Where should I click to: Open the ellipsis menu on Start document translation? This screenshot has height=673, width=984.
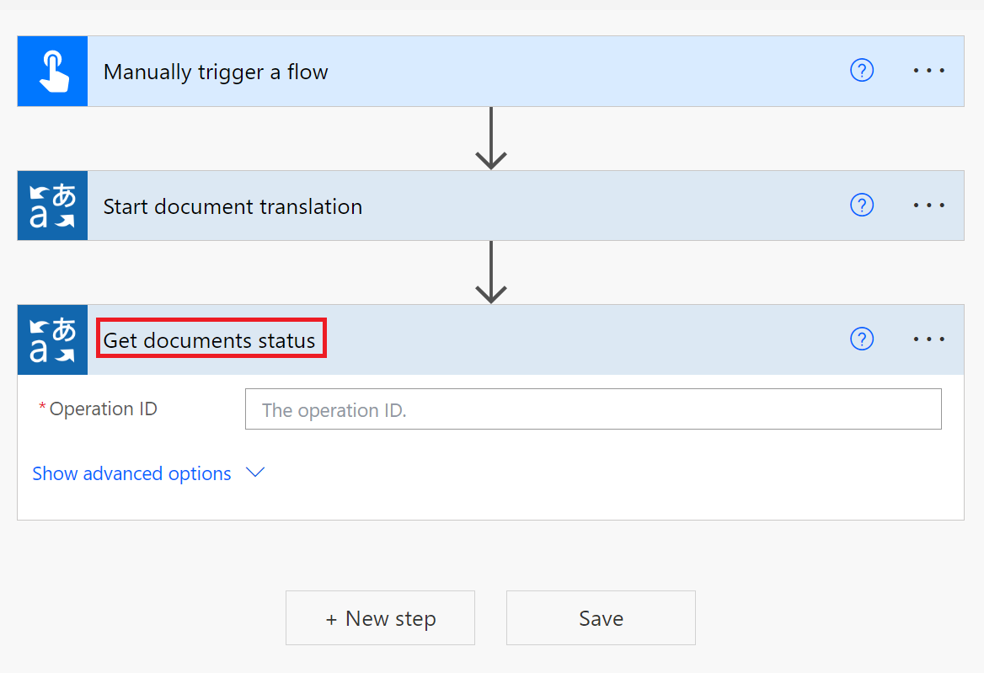coord(928,205)
